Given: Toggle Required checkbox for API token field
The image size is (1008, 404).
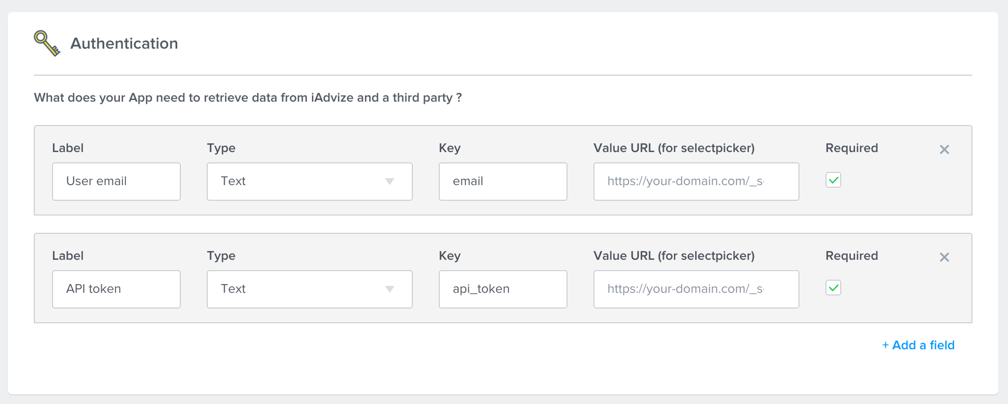Looking at the screenshot, I should pos(833,288).
